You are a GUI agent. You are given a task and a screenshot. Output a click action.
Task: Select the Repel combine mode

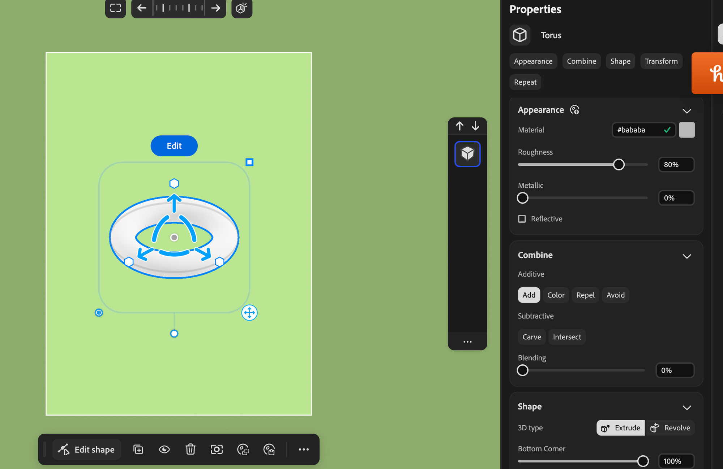pyautogui.click(x=585, y=295)
